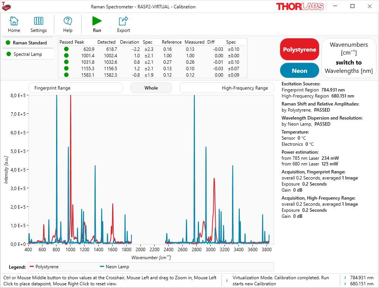Image resolution: width=379 pixels, height=288 pixels.
Task: Toggle the Polystyrene spectrum button
Action: coord(299,49)
